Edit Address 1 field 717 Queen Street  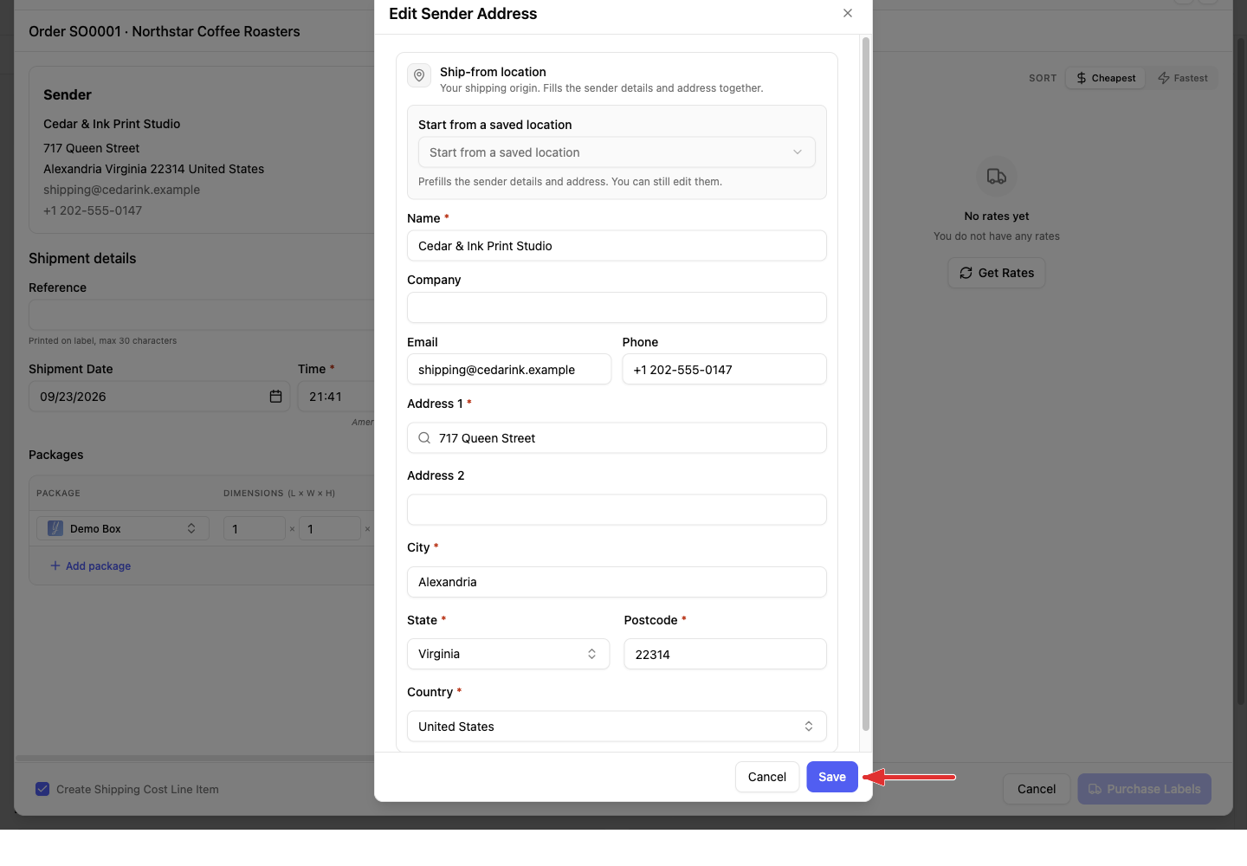pyautogui.click(x=617, y=438)
